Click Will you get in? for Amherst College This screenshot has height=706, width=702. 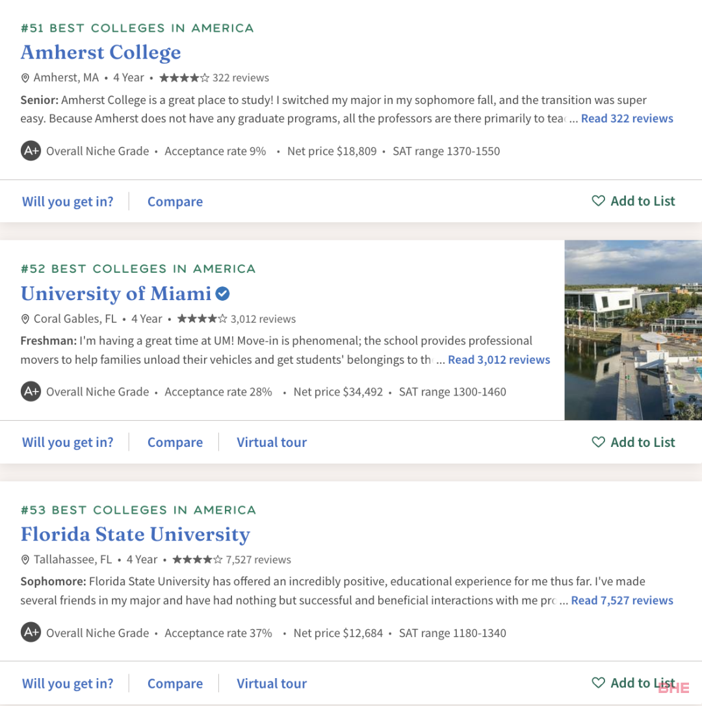(68, 201)
